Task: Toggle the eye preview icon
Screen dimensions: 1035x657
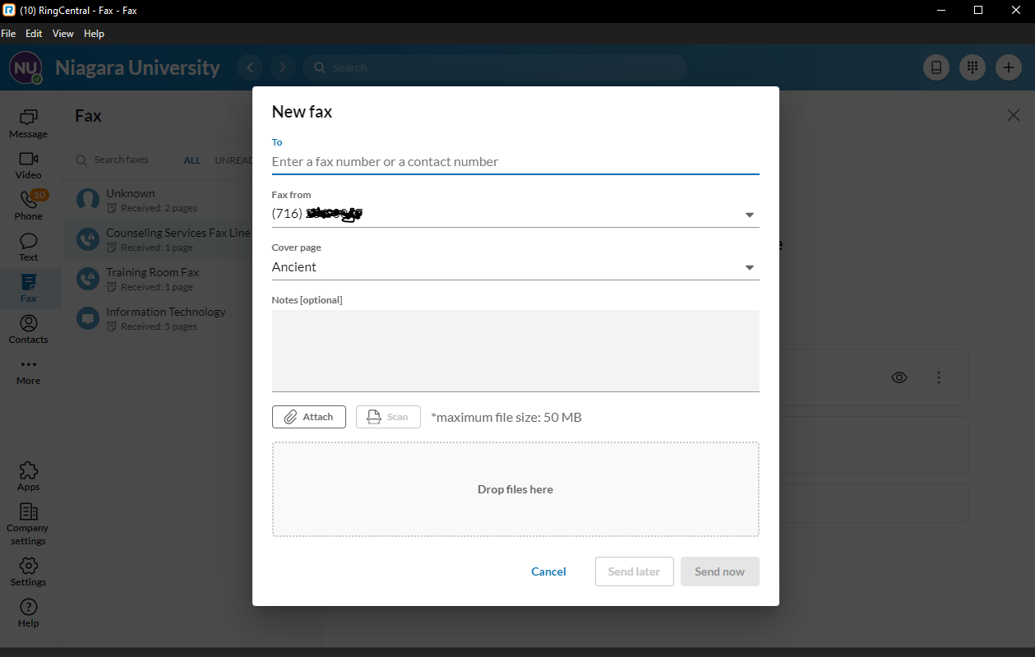Action: (x=899, y=377)
